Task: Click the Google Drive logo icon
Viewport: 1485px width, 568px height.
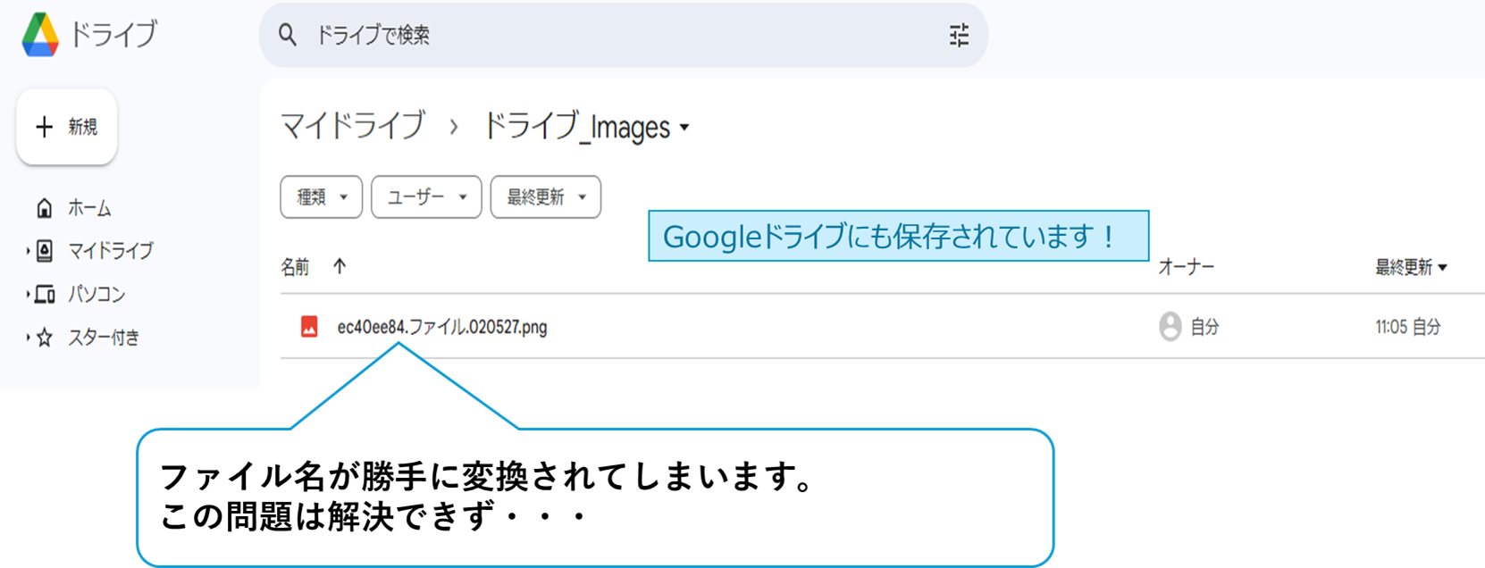Action: 40,35
